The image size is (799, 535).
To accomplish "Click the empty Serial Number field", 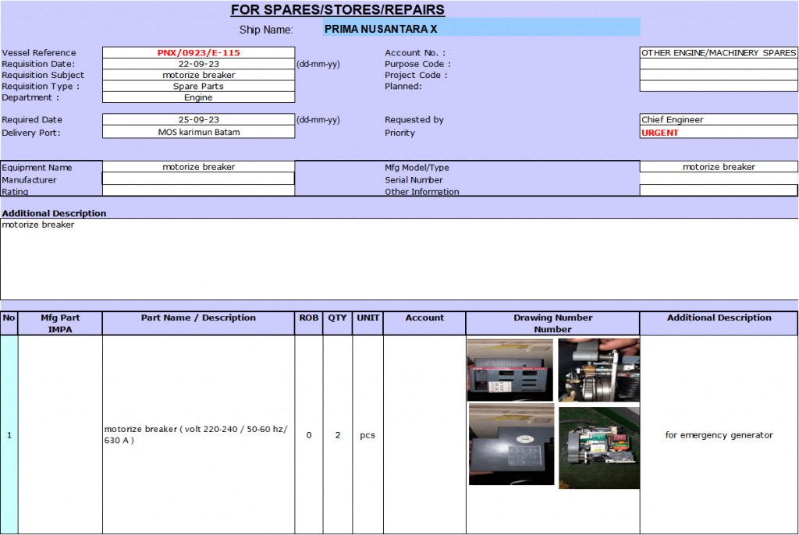I will (718, 179).
